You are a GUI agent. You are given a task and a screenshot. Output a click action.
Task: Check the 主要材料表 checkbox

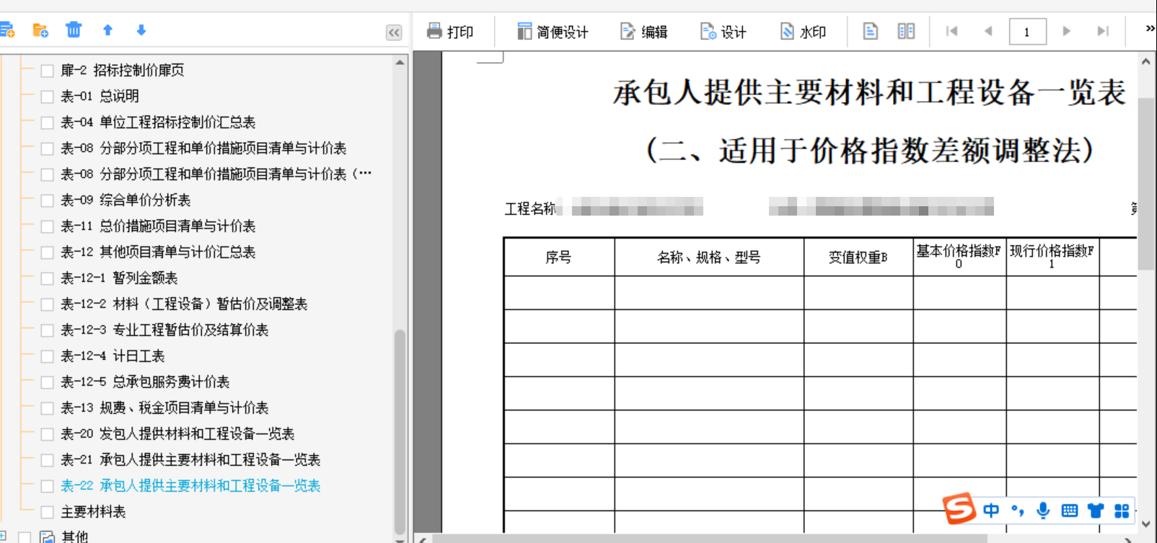(47, 512)
